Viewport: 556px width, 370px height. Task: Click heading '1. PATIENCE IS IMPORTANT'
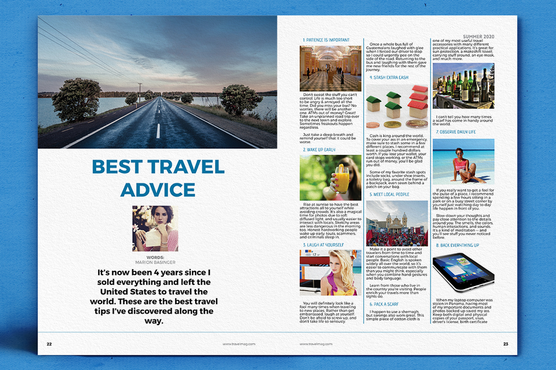point(326,40)
